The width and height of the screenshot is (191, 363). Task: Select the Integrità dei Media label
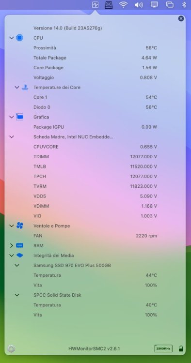(53, 256)
